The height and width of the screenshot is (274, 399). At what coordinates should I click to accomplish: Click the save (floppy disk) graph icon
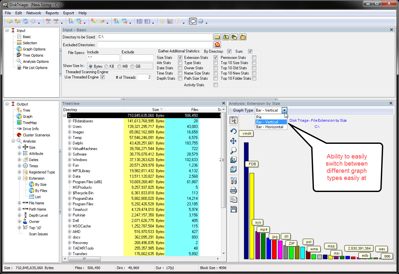[234, 209]
